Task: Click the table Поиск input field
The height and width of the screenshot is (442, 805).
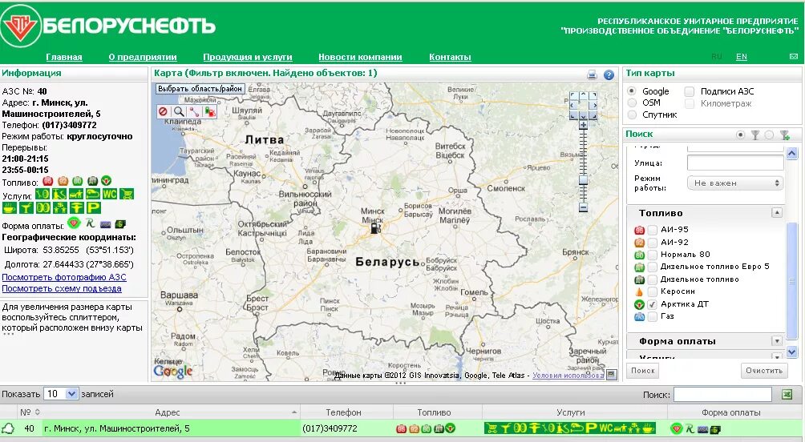Action: click(x=722, y=394)
